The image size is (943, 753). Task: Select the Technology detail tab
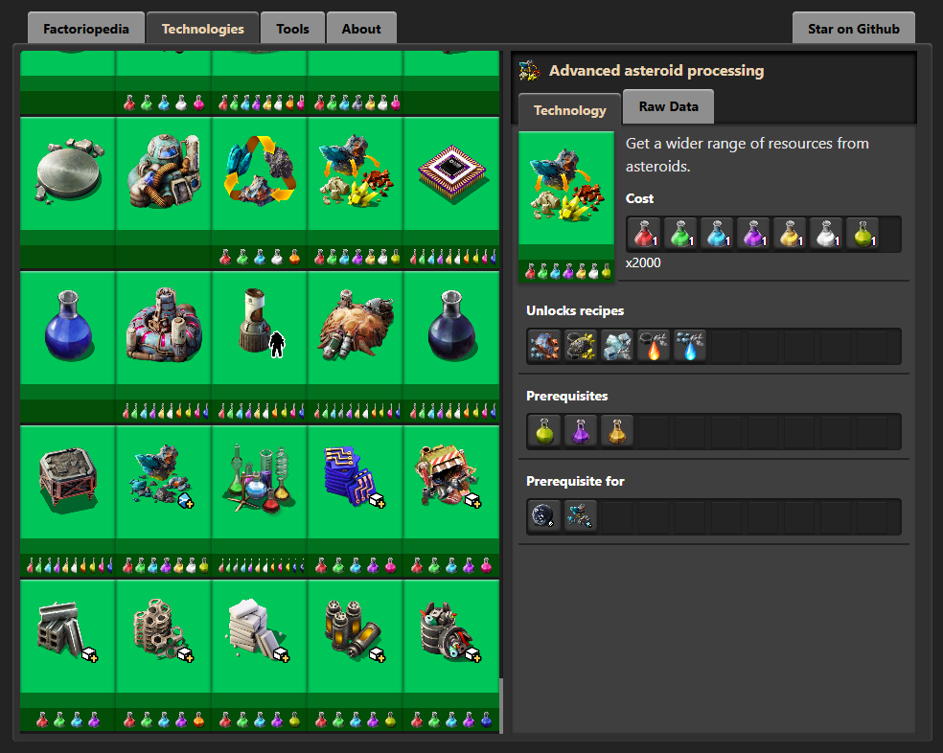[569, 110]
